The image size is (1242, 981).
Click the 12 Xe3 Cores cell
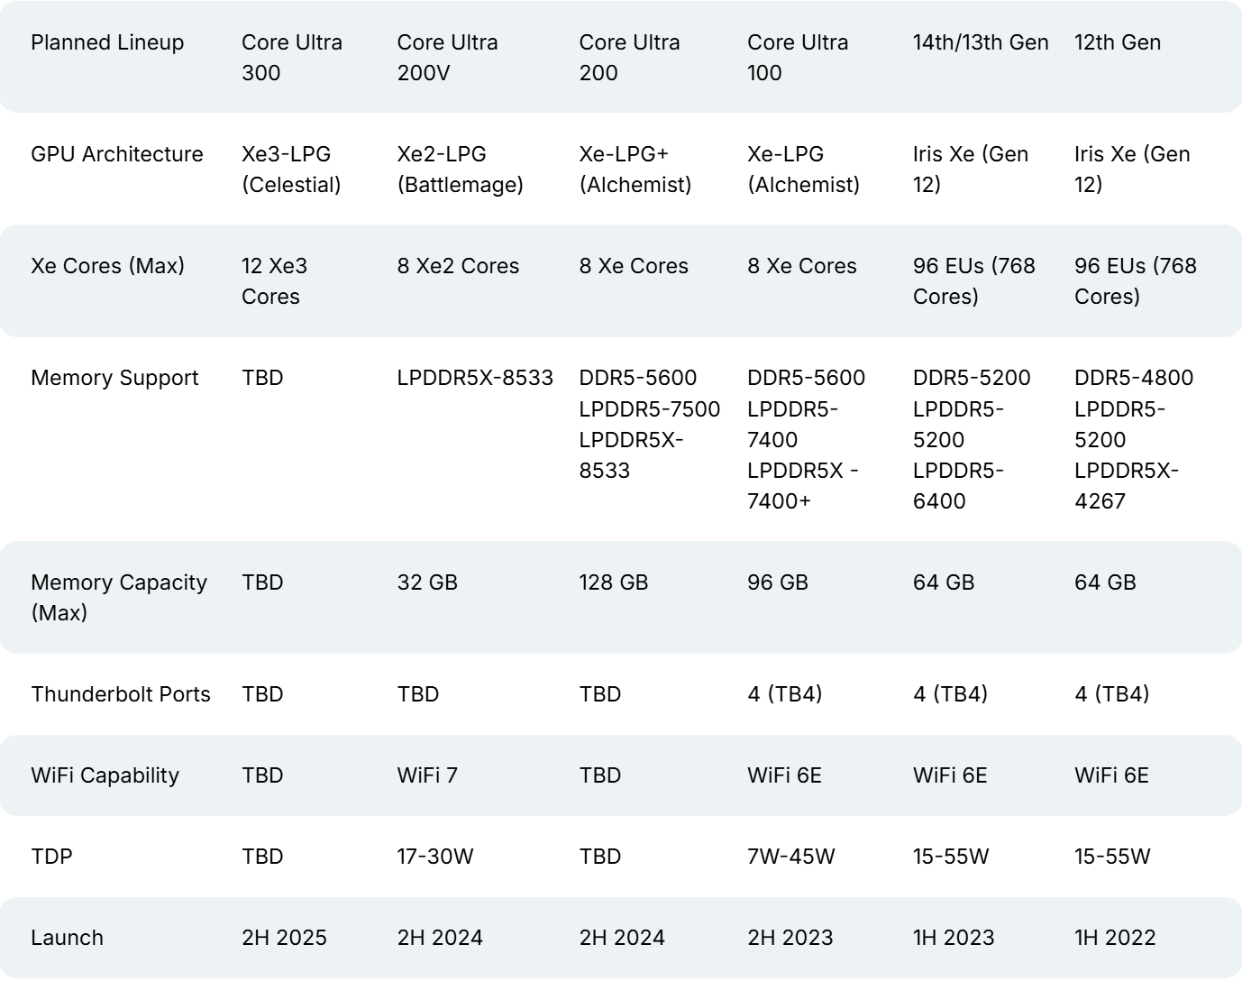click(274, 281)
